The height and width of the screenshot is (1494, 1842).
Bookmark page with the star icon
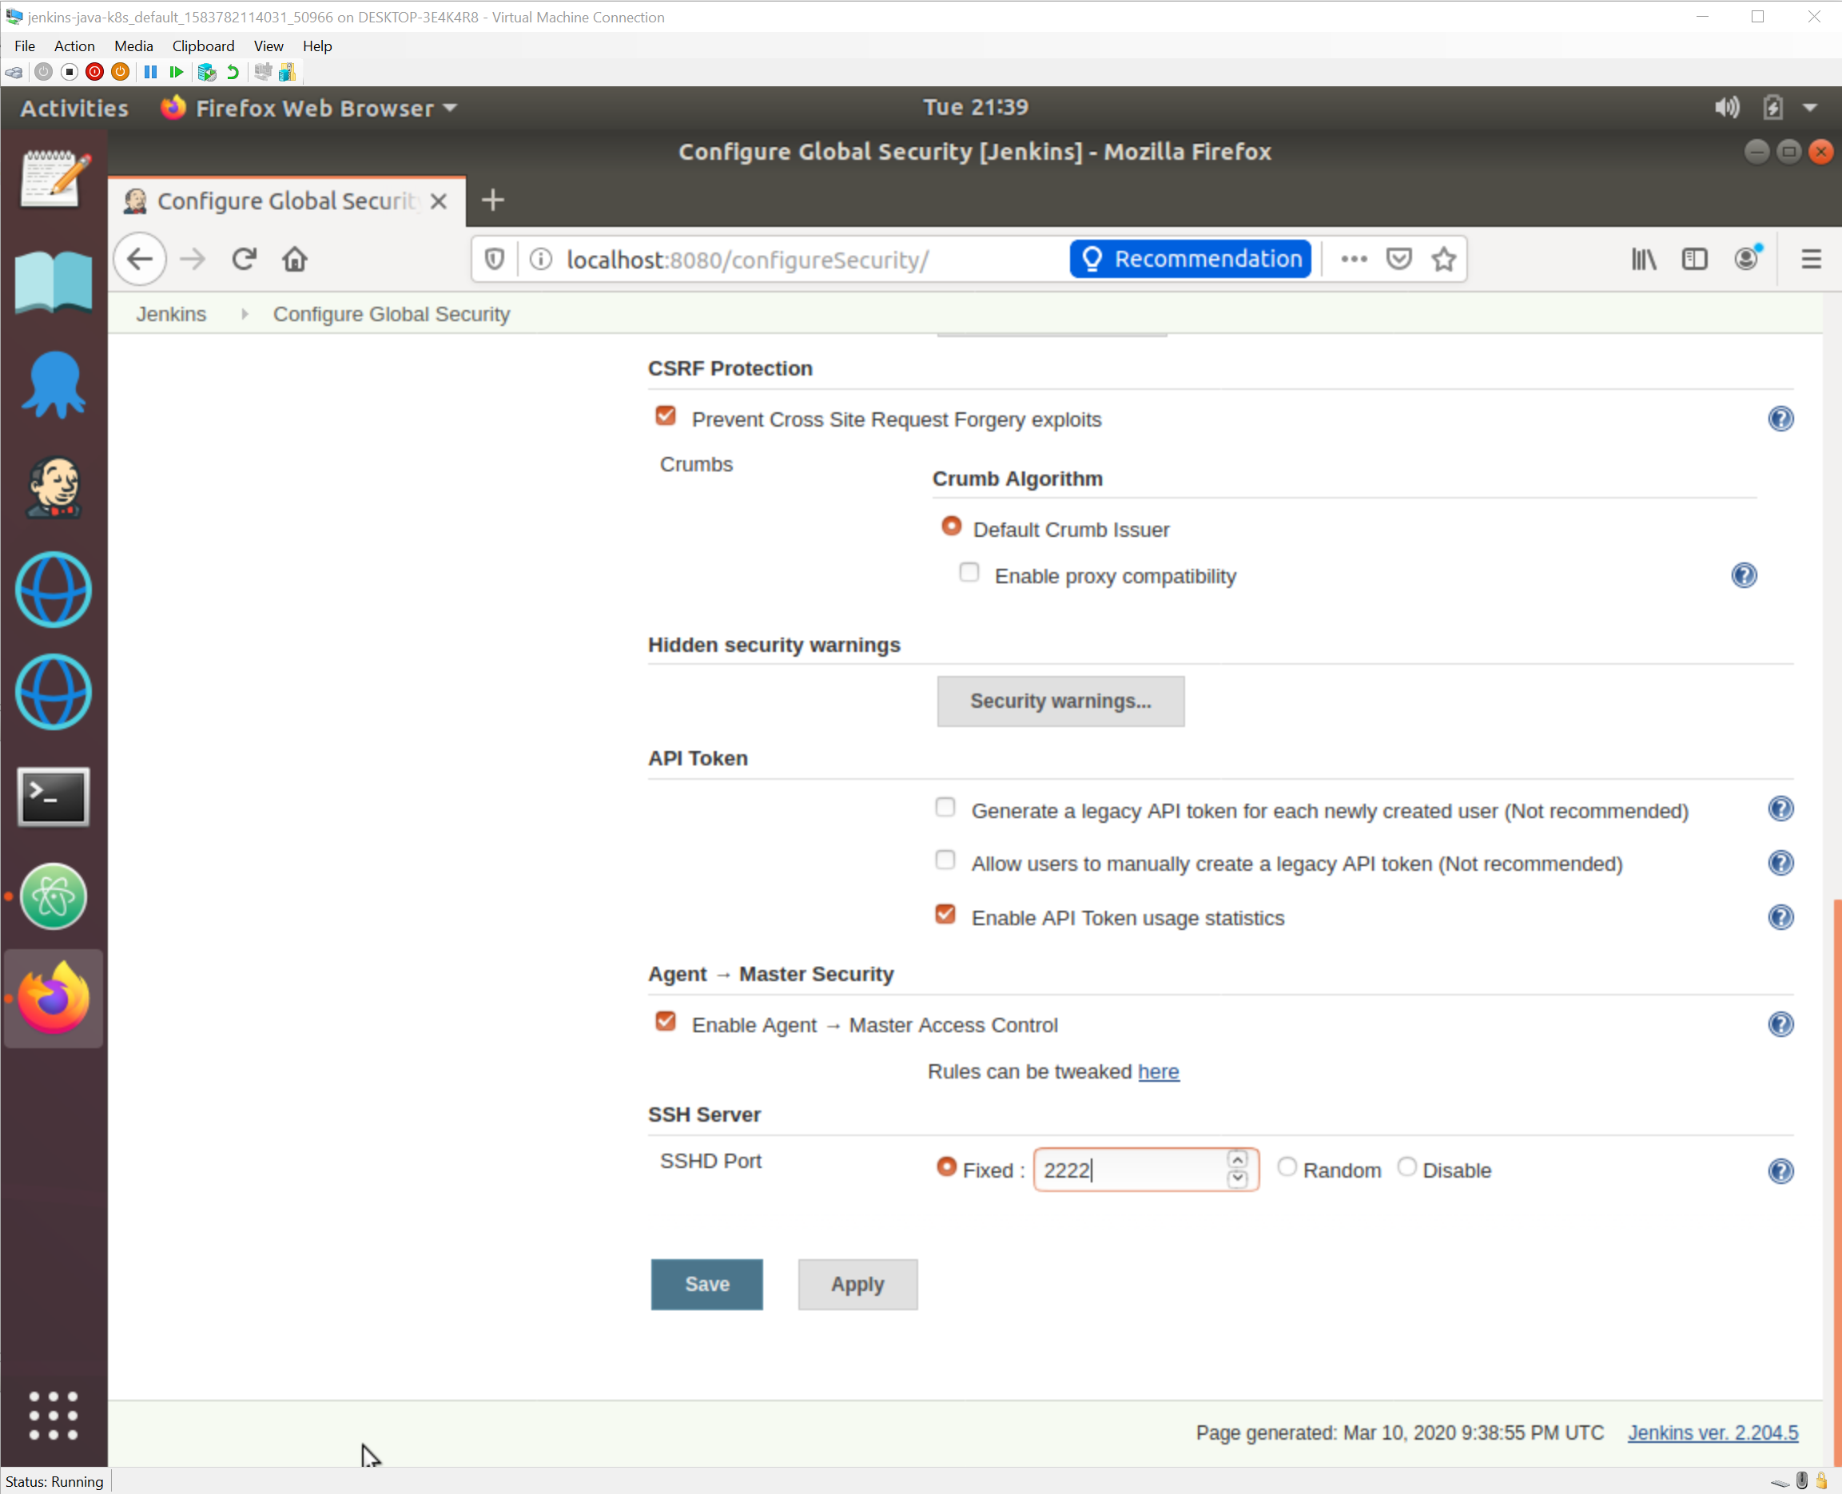(1443, 259)
